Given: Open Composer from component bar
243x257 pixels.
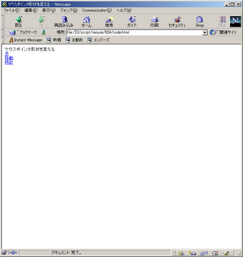Looking at the screenshot, I should click(x=226, y=253).
